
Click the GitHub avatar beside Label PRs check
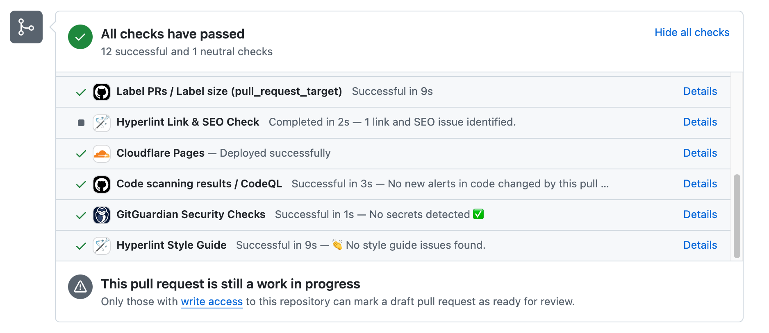(102, 92)
